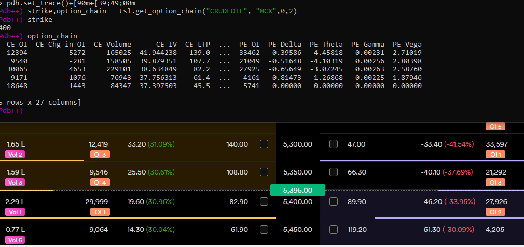Click the Vol 5 badge
The height and width of the screenshot is (247, 524).
[15, 239]
